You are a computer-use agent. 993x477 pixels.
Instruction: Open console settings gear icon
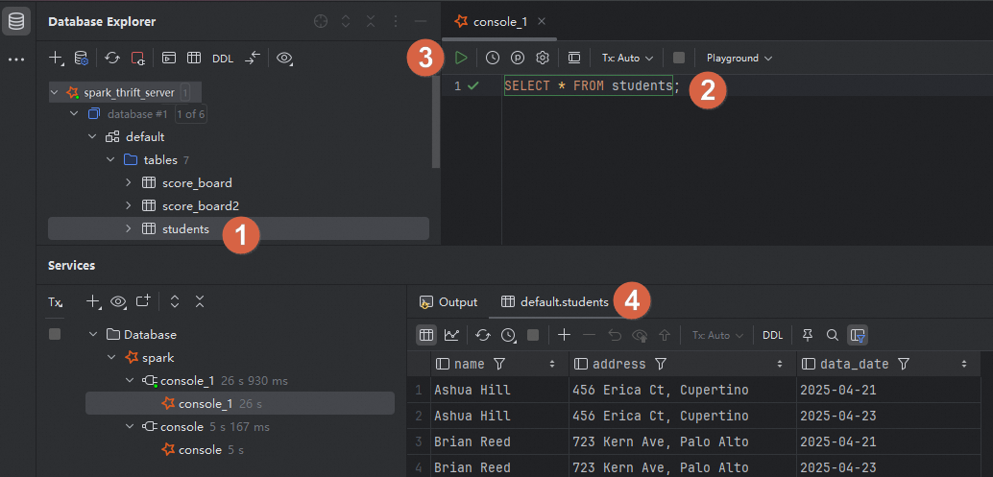tap(542, 58)
